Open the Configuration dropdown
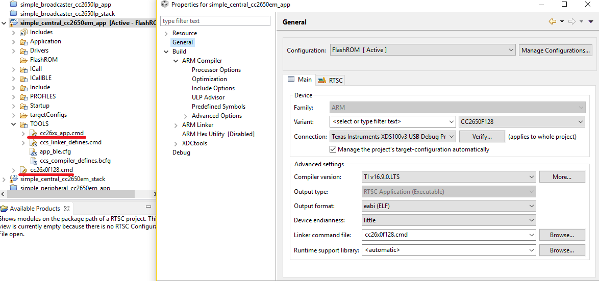This screenshot has height=281, width=599. (512, 50)
